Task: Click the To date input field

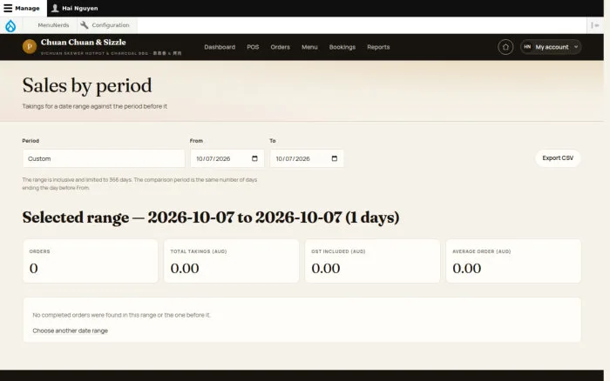Action: click(x=307, y=158)
